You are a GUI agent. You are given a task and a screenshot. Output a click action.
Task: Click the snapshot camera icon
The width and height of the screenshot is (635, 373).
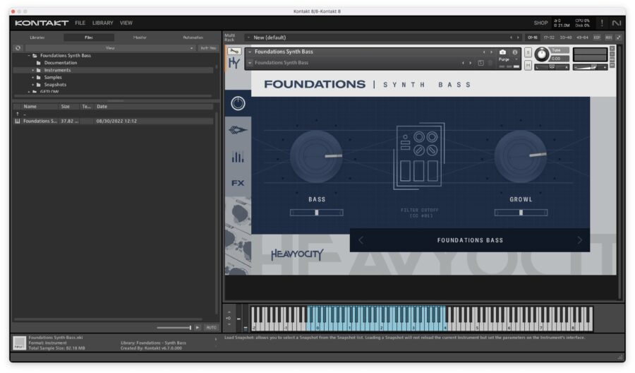point(502,52)
